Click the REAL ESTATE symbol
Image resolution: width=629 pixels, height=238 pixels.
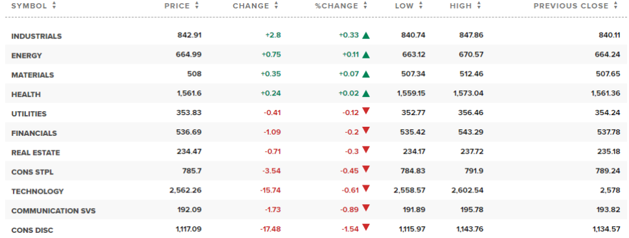pos(36,153)
